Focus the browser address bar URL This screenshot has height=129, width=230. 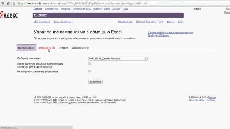(82, 3)
